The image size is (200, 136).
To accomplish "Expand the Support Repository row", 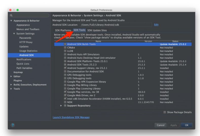I will click(x=61, y=106).
